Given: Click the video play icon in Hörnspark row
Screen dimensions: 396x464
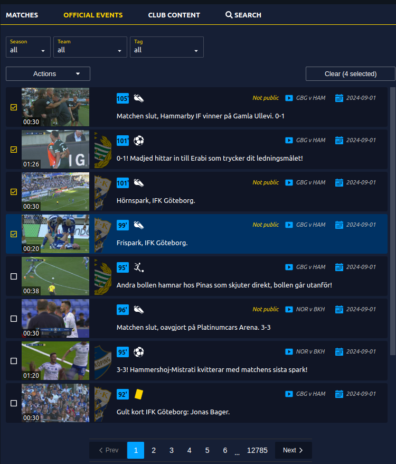Looking at the screenshot, I should click(x=289, y=182).
